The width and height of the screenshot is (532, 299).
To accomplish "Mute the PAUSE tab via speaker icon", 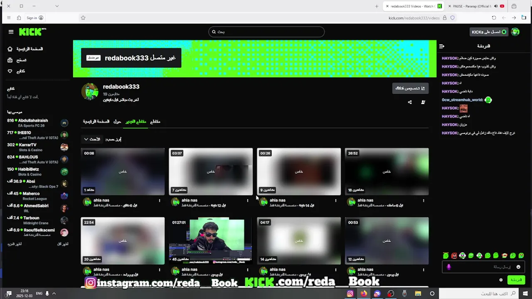I will [496, 6].
